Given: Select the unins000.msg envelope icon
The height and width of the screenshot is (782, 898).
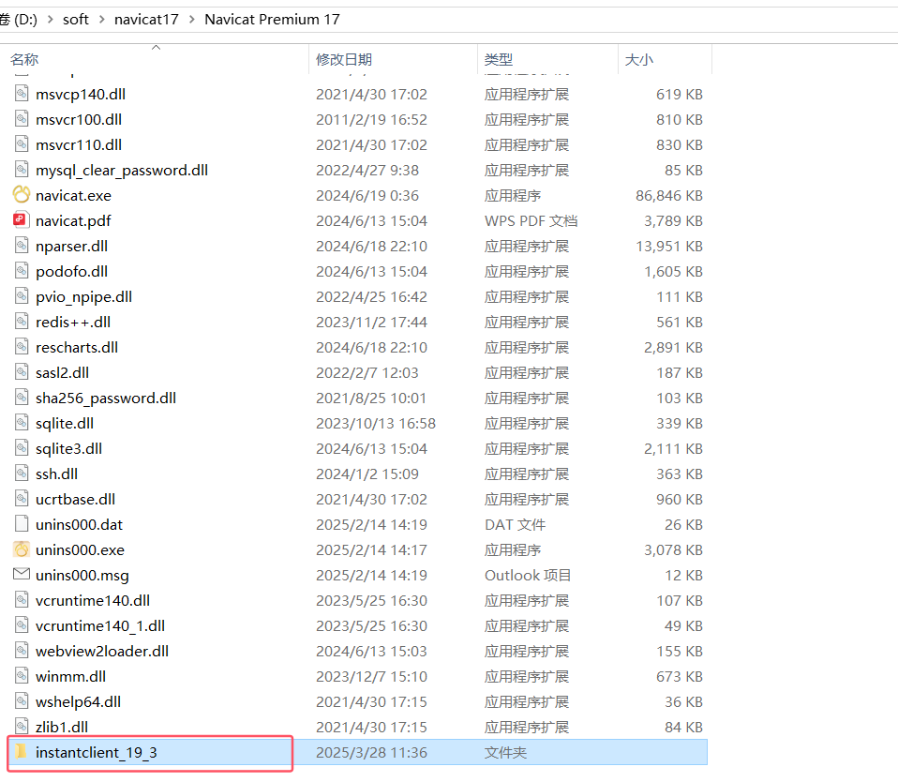Looking at the screenshot, I should [x=22, y=574].
